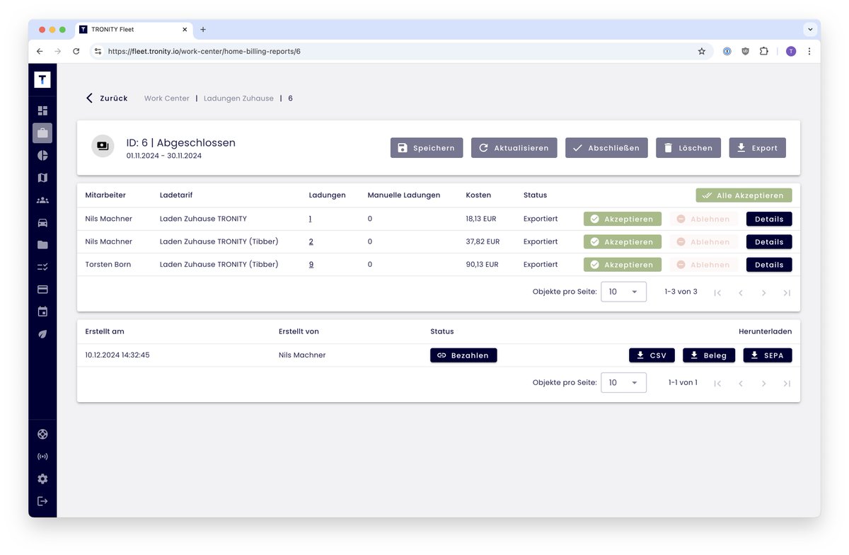Click the Bezahlen button
Image resolution: width=849 pixels, height=555 pixels.
coord(463,355)
